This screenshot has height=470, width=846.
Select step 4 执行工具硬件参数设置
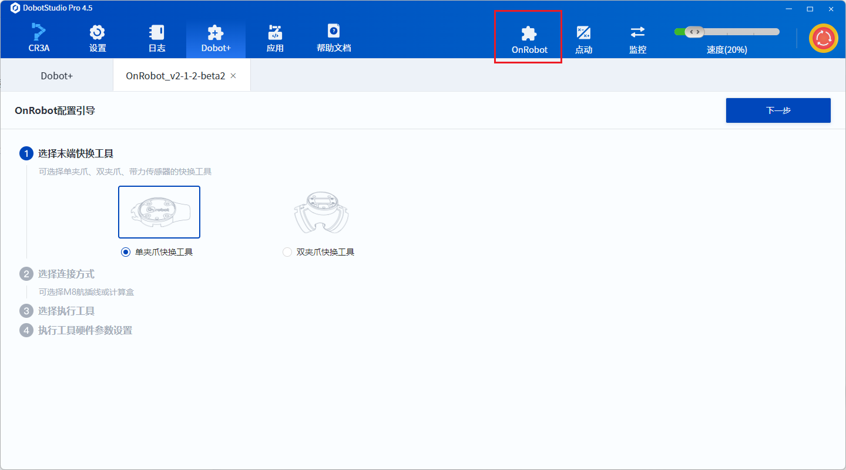pos(76,330)
